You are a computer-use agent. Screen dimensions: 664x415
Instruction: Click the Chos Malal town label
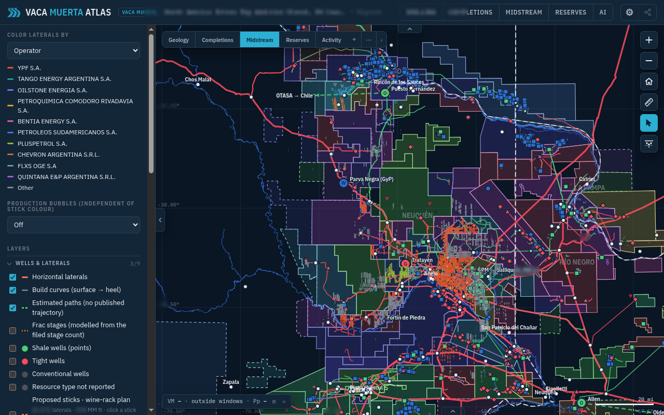click(198, 79)
